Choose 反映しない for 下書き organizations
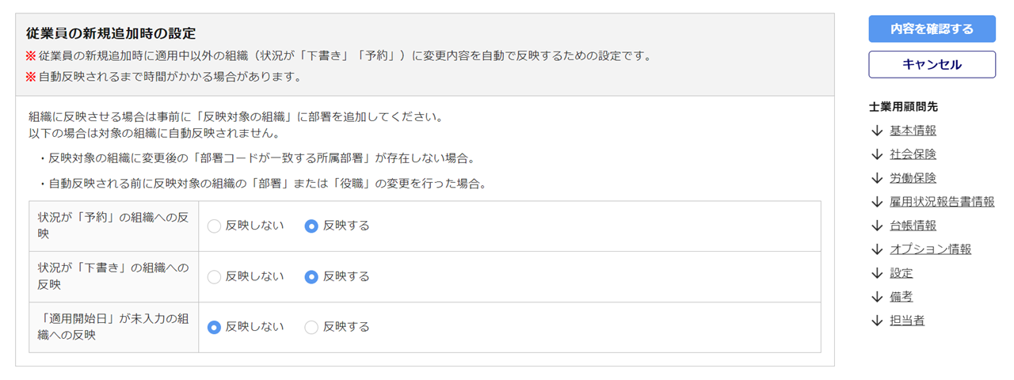This screenshot has width=1014, height=380. click(214, 276)
